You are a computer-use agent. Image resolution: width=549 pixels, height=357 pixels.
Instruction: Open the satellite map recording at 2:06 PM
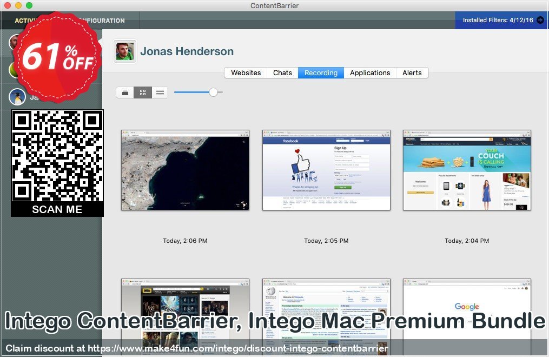(185, 170)
